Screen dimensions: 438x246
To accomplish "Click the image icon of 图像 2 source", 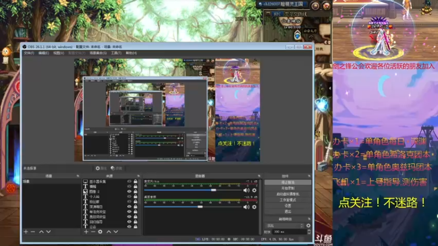I will point(85,192).
